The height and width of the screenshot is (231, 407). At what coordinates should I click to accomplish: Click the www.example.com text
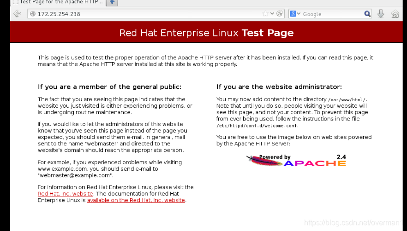tap(62, 169)
